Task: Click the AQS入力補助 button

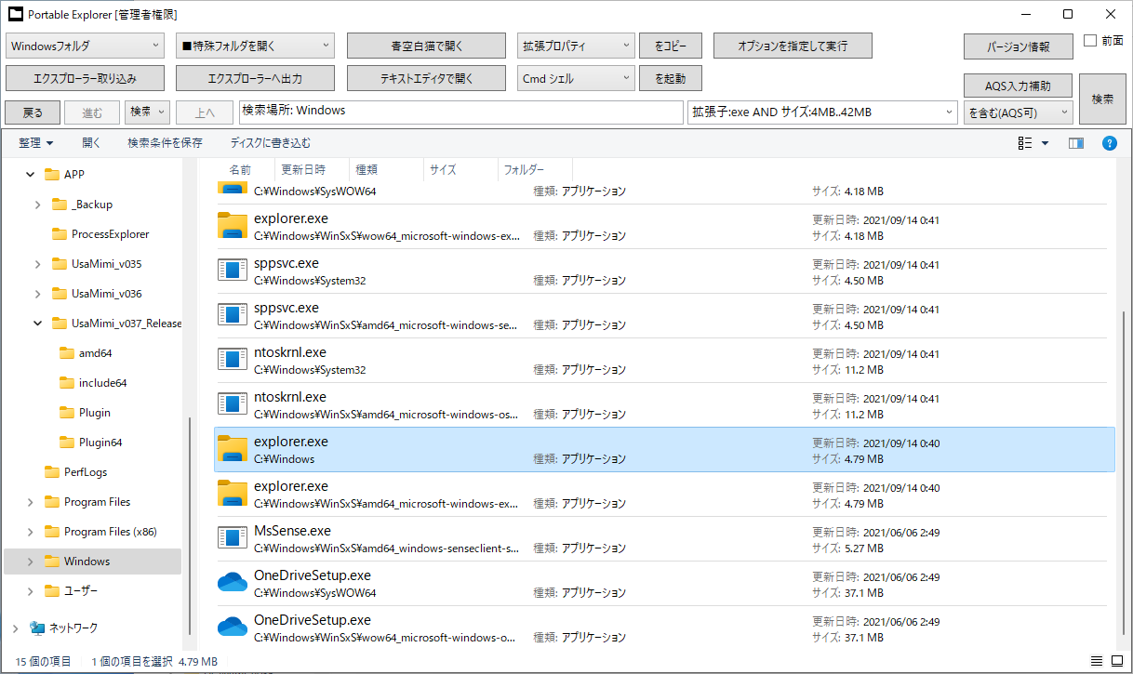Action: pos(1019,86)
